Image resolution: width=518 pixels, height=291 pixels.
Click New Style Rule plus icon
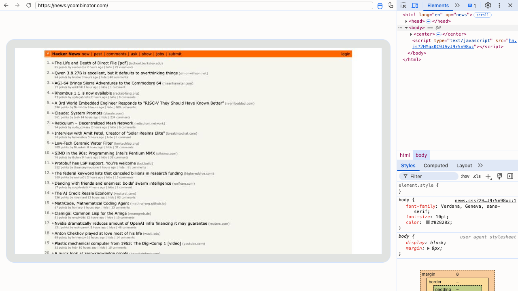[488, 177]
